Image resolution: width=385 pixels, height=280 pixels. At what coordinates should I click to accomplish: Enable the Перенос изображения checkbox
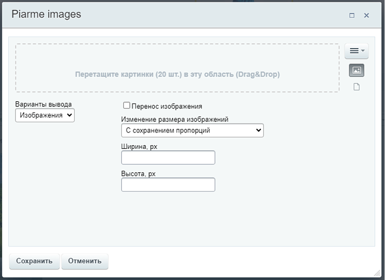click(x=126, y=106)
